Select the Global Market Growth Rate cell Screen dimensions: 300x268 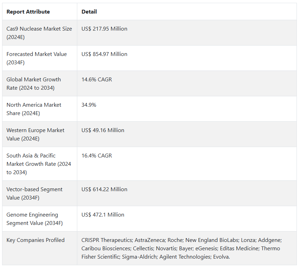(34, 83)
